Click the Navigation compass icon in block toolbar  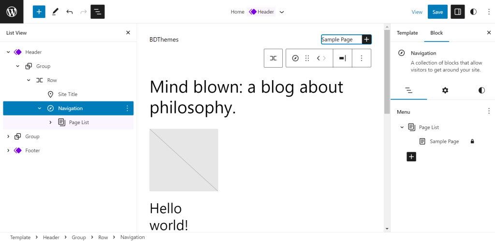[x=295, y=58]
